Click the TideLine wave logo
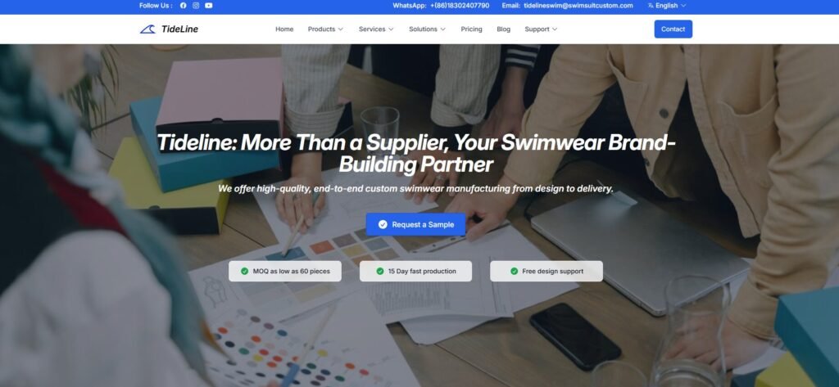 [x=147, y=29]
